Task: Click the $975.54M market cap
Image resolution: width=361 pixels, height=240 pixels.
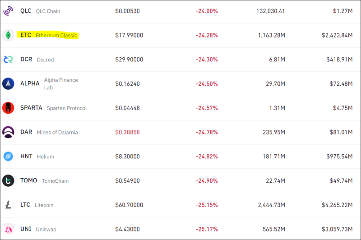Action: point(340,157)
